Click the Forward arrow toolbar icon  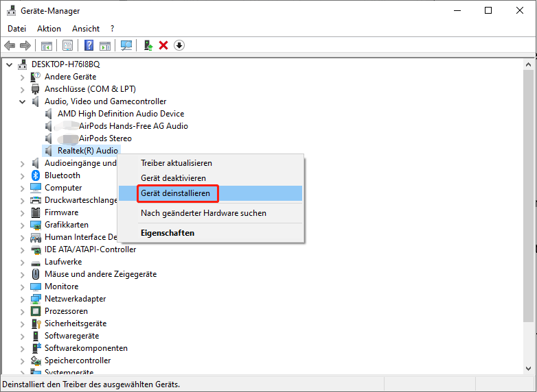click(25, 45)
